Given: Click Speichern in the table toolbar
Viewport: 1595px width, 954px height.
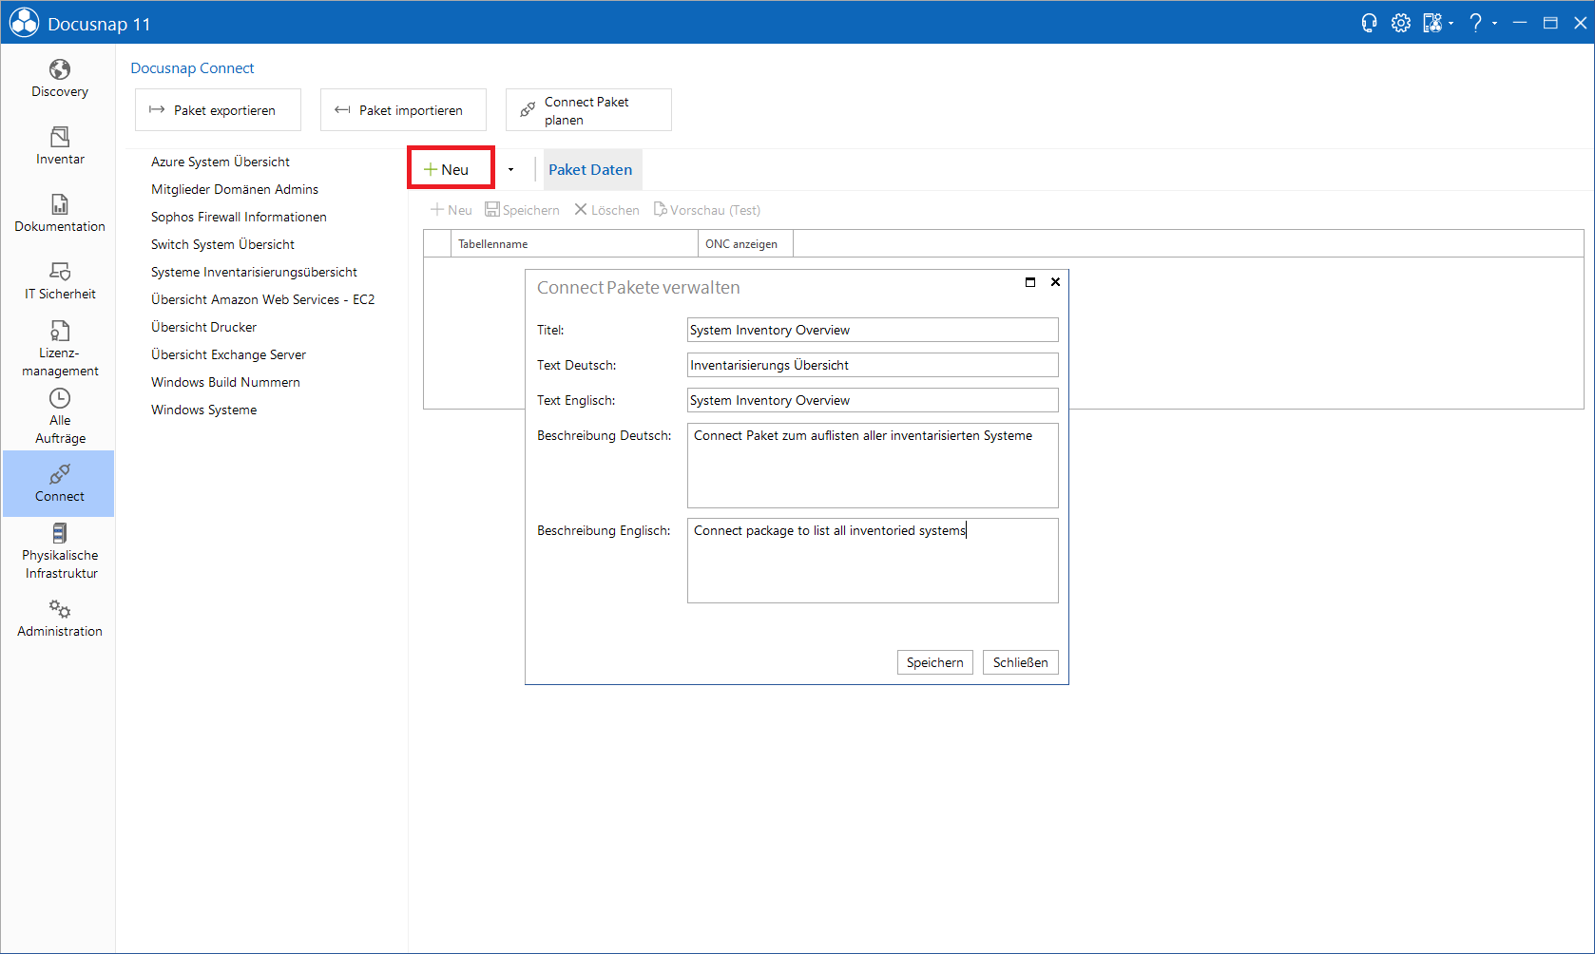Looking at the screenshot, I should pos(522,210).
